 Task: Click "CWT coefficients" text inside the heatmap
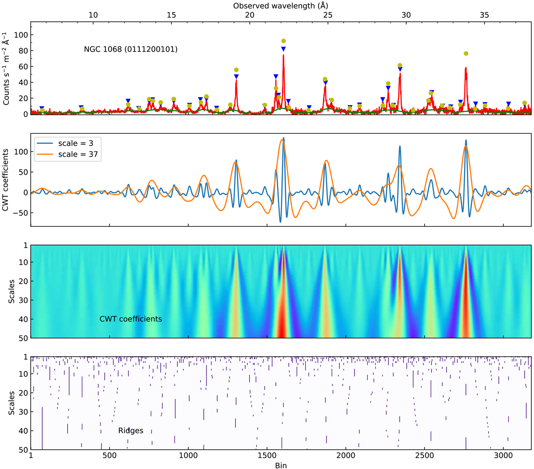pos(130,319)
